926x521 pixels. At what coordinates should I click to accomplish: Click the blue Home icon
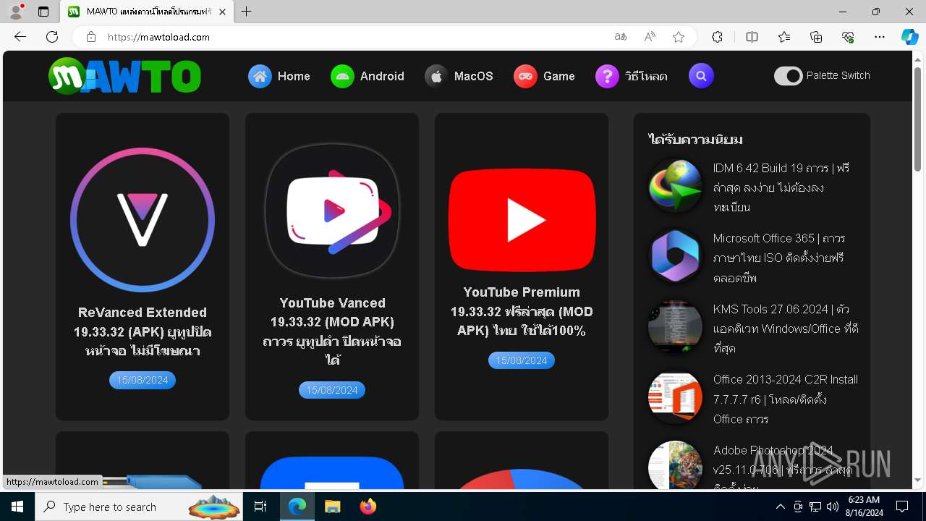[x=260, y=76]
